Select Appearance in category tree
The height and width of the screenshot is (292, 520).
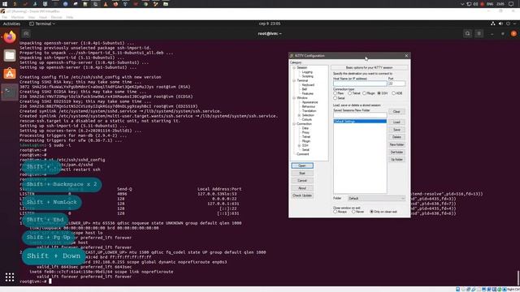(310, 102)
